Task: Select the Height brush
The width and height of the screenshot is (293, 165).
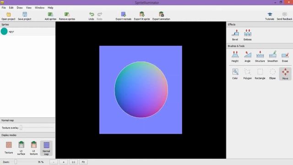Action: (235, 56)
